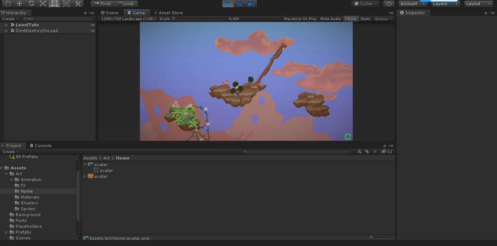Click the Stats button
Screen dimensions: 497x246
tap(365, 19)
